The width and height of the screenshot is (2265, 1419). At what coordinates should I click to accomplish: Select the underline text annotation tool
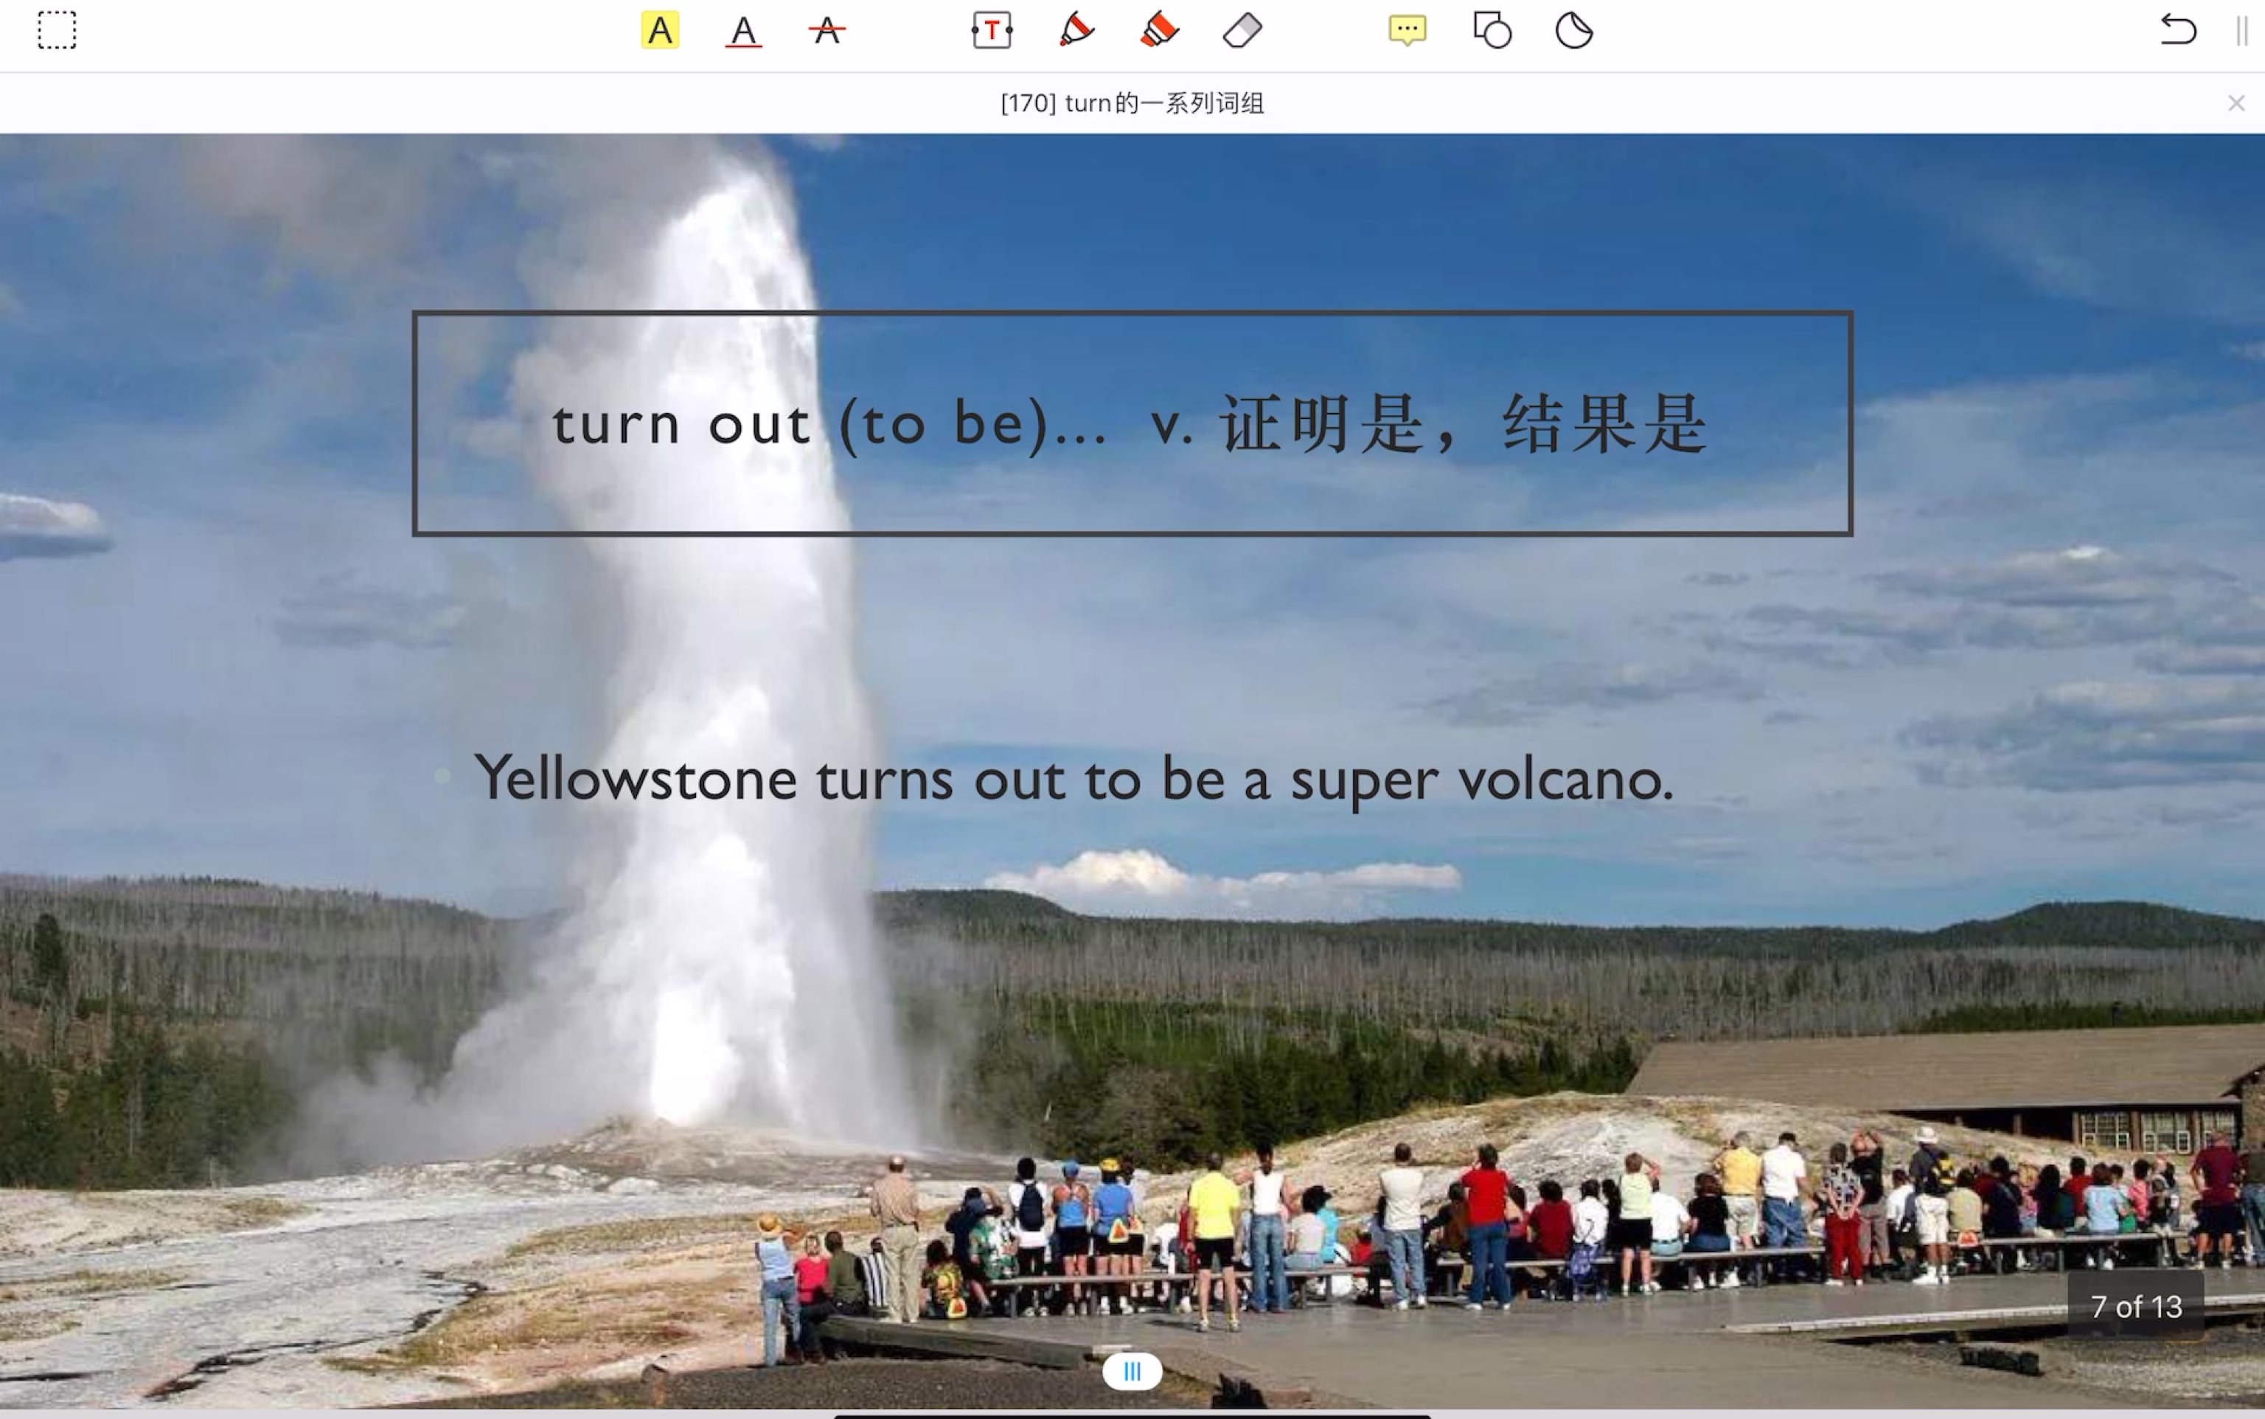(x=743, y=30)
